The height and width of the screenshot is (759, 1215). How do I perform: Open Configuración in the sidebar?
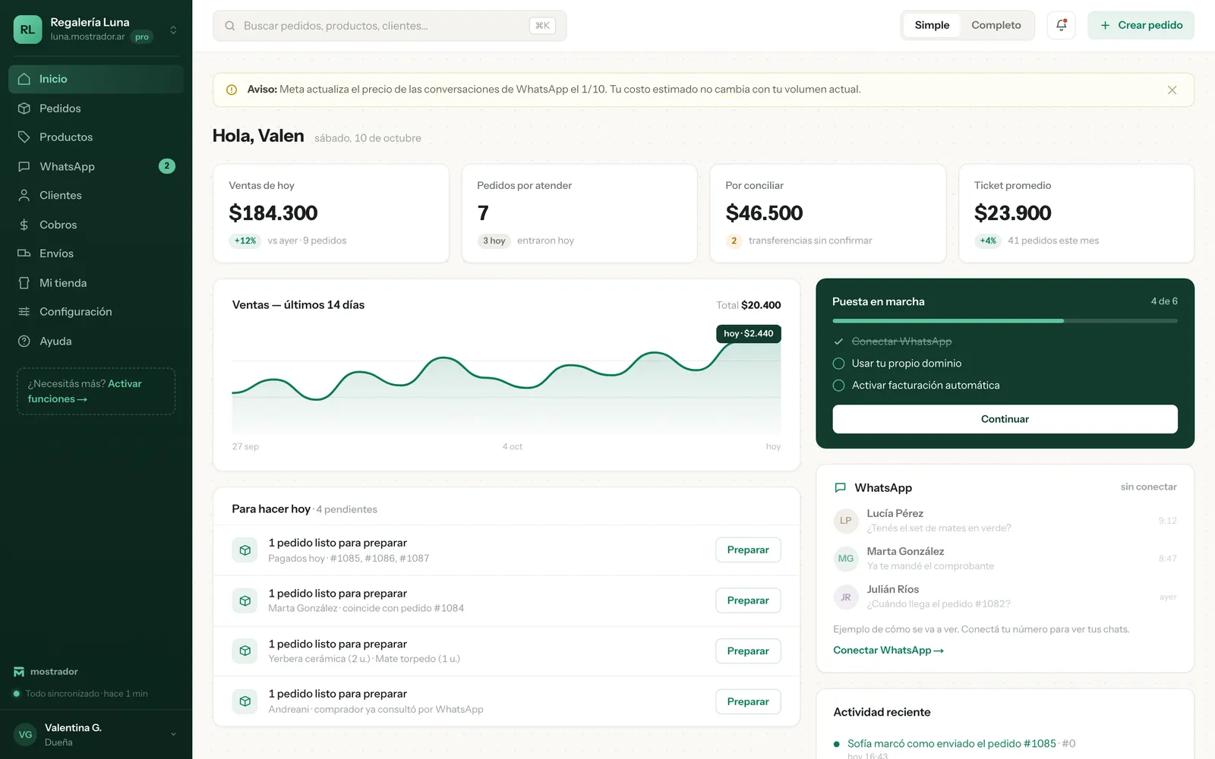coord(96,312)
